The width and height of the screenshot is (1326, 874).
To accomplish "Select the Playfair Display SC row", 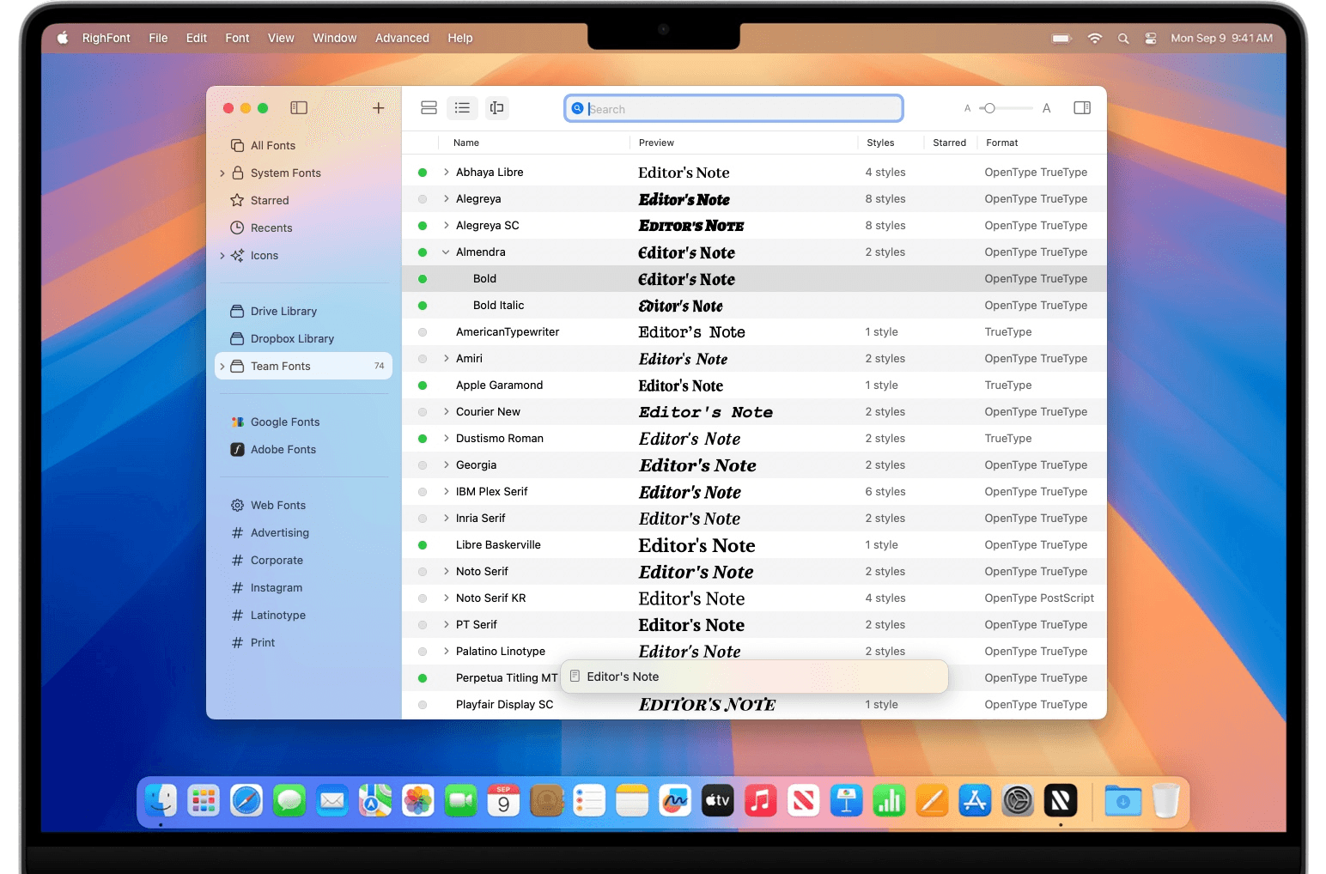I will click(754, 705).
